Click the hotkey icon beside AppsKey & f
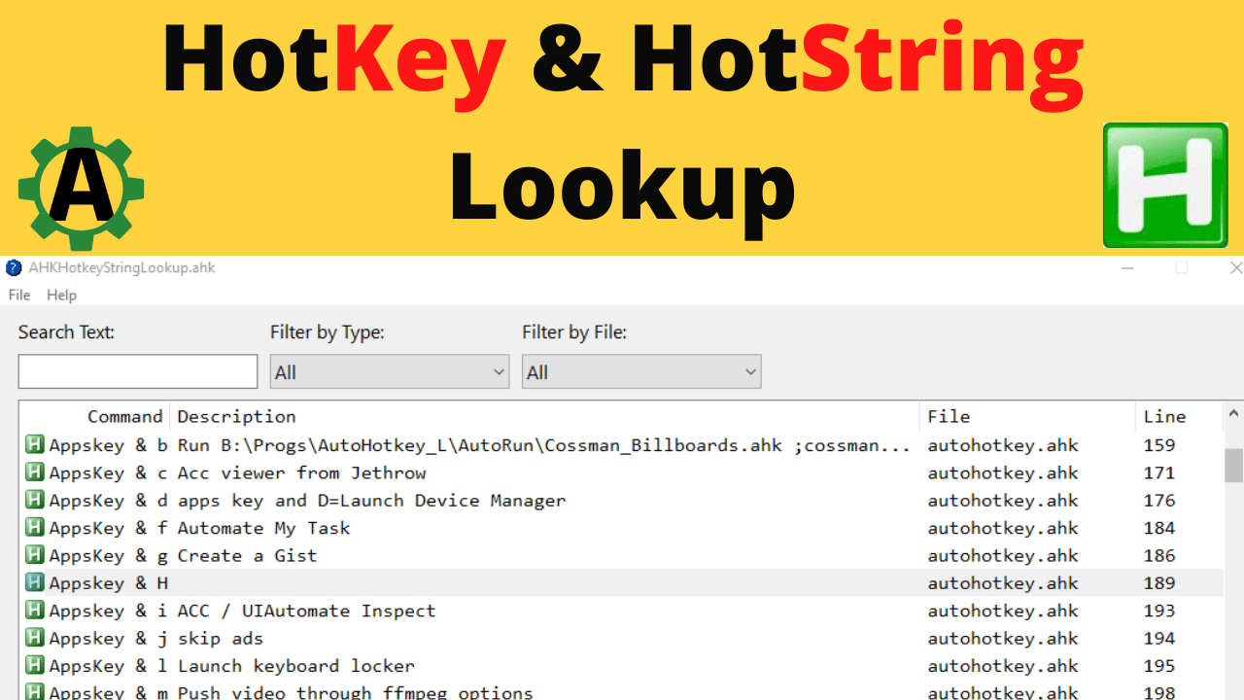Viewport: 1244px width, 700px height. 35,528
